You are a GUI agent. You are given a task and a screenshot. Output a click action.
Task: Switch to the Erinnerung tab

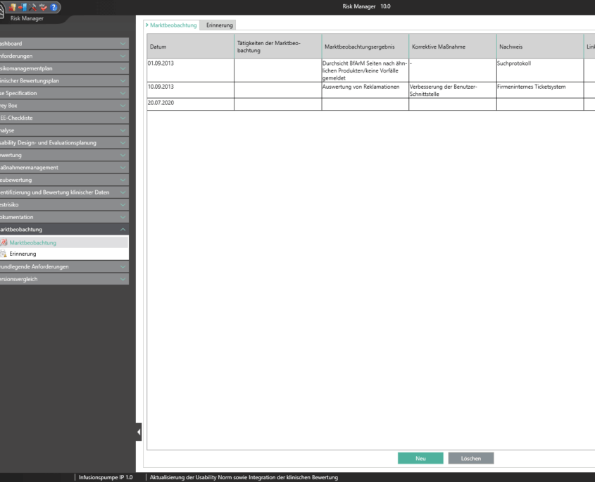219,25
